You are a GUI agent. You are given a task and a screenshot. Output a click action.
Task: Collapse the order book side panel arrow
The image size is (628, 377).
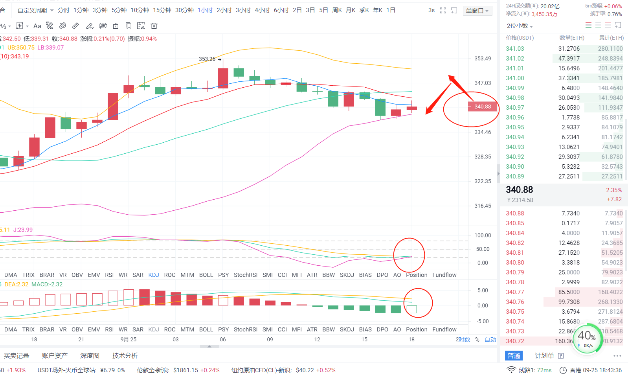[x=499, y=173]
